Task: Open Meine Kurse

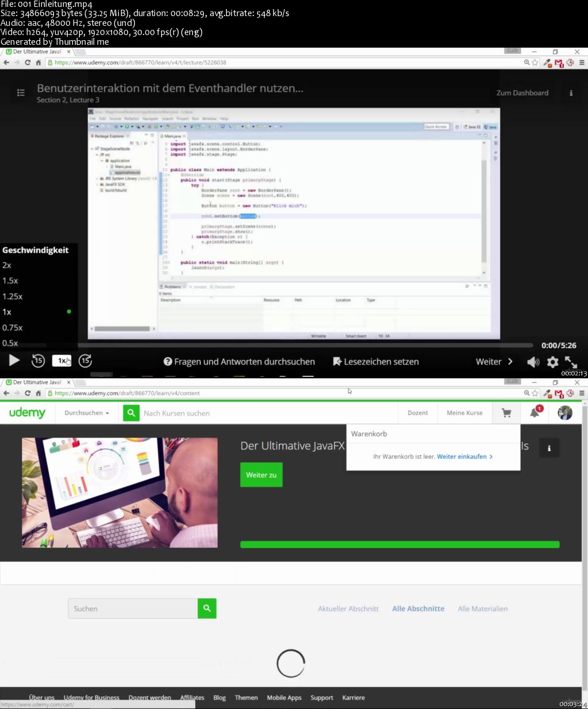Action: click(x=465, y=413)
